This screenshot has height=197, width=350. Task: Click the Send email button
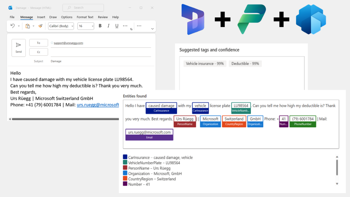[x=19, y=48]
